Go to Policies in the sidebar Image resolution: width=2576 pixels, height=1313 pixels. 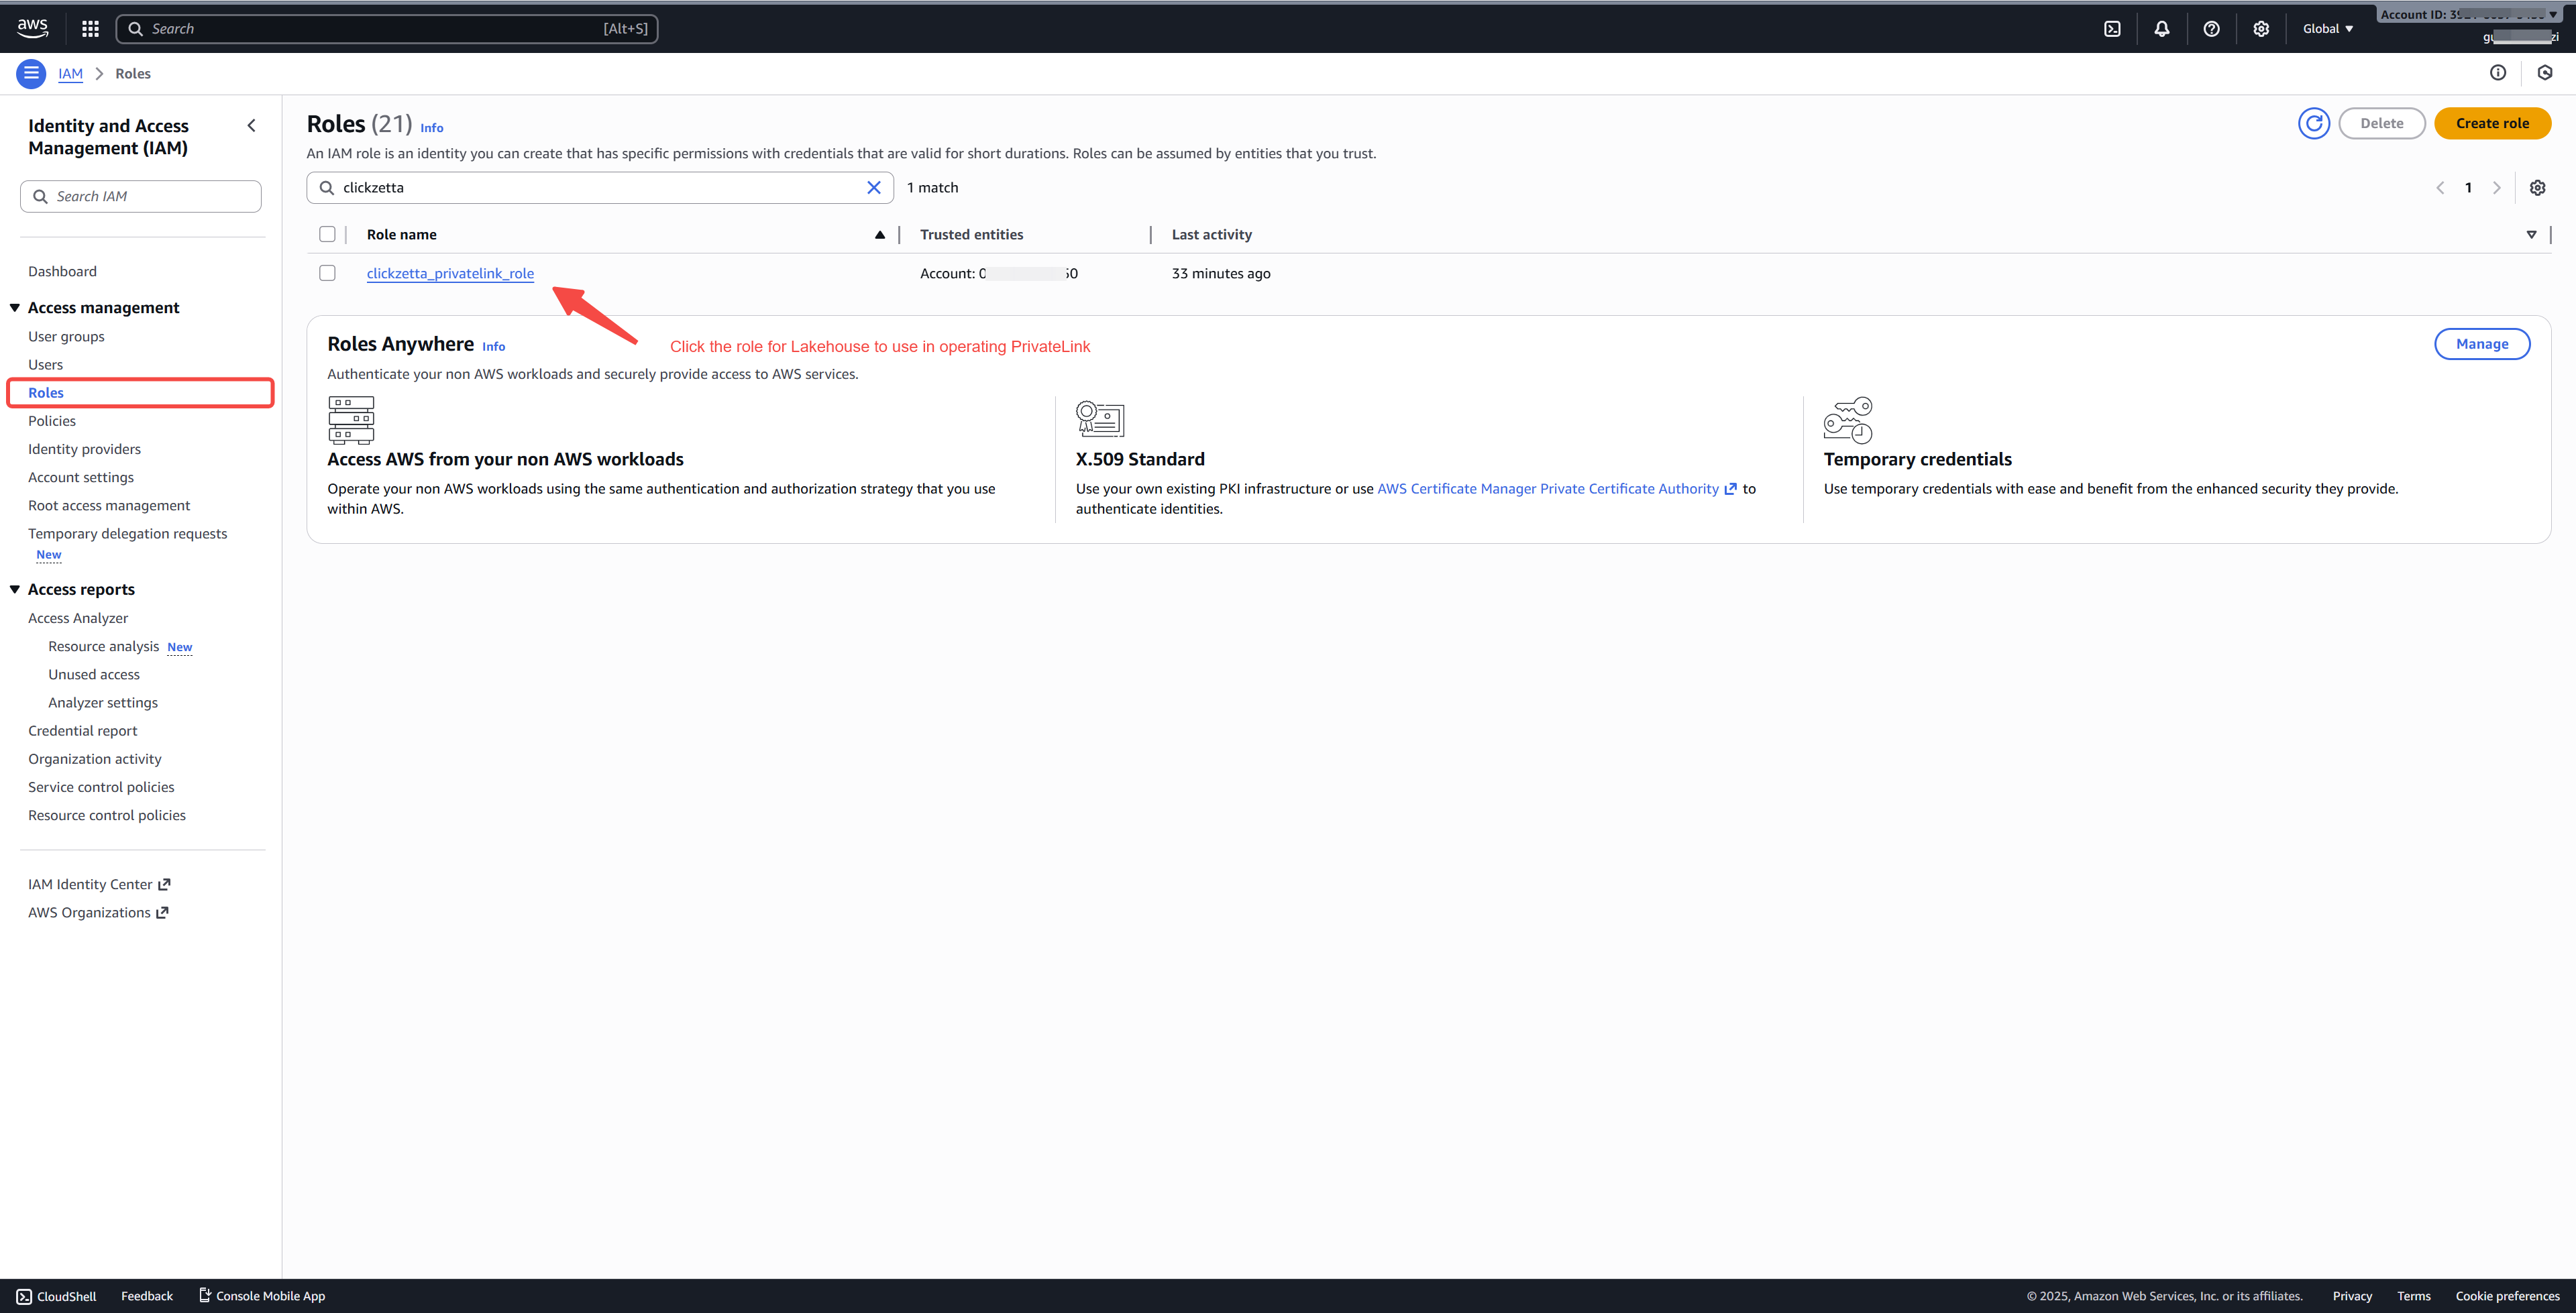52,421
